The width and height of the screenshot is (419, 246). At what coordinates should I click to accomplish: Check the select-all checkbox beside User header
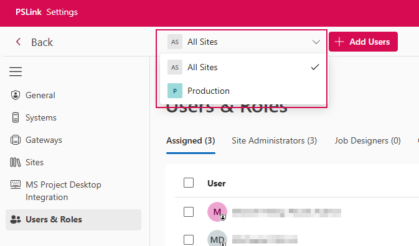click(x=189, y=183)
